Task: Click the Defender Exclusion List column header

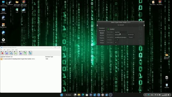Action: [6, 57]
